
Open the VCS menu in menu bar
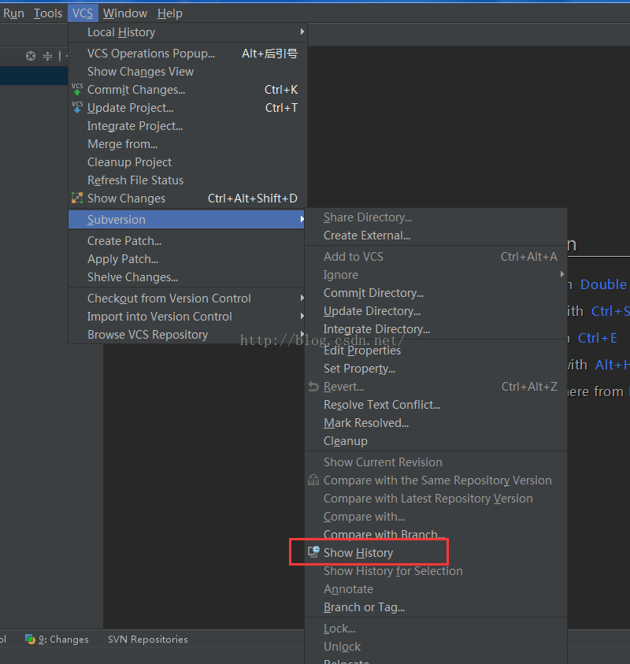(x=83, y=13)
